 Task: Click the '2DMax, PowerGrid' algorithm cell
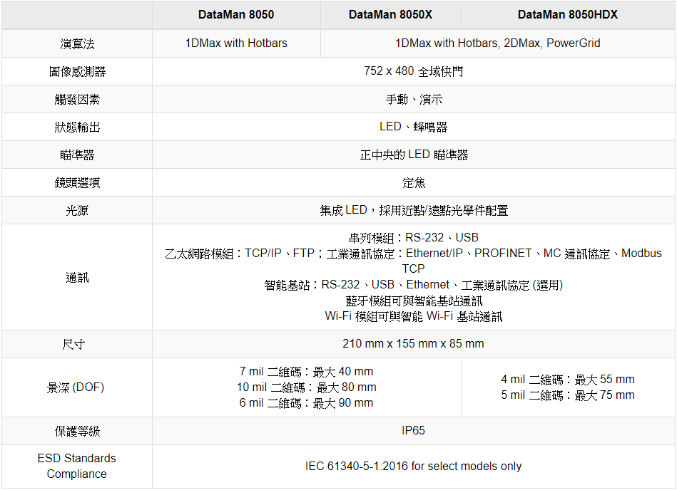click(x=497, y=43)
